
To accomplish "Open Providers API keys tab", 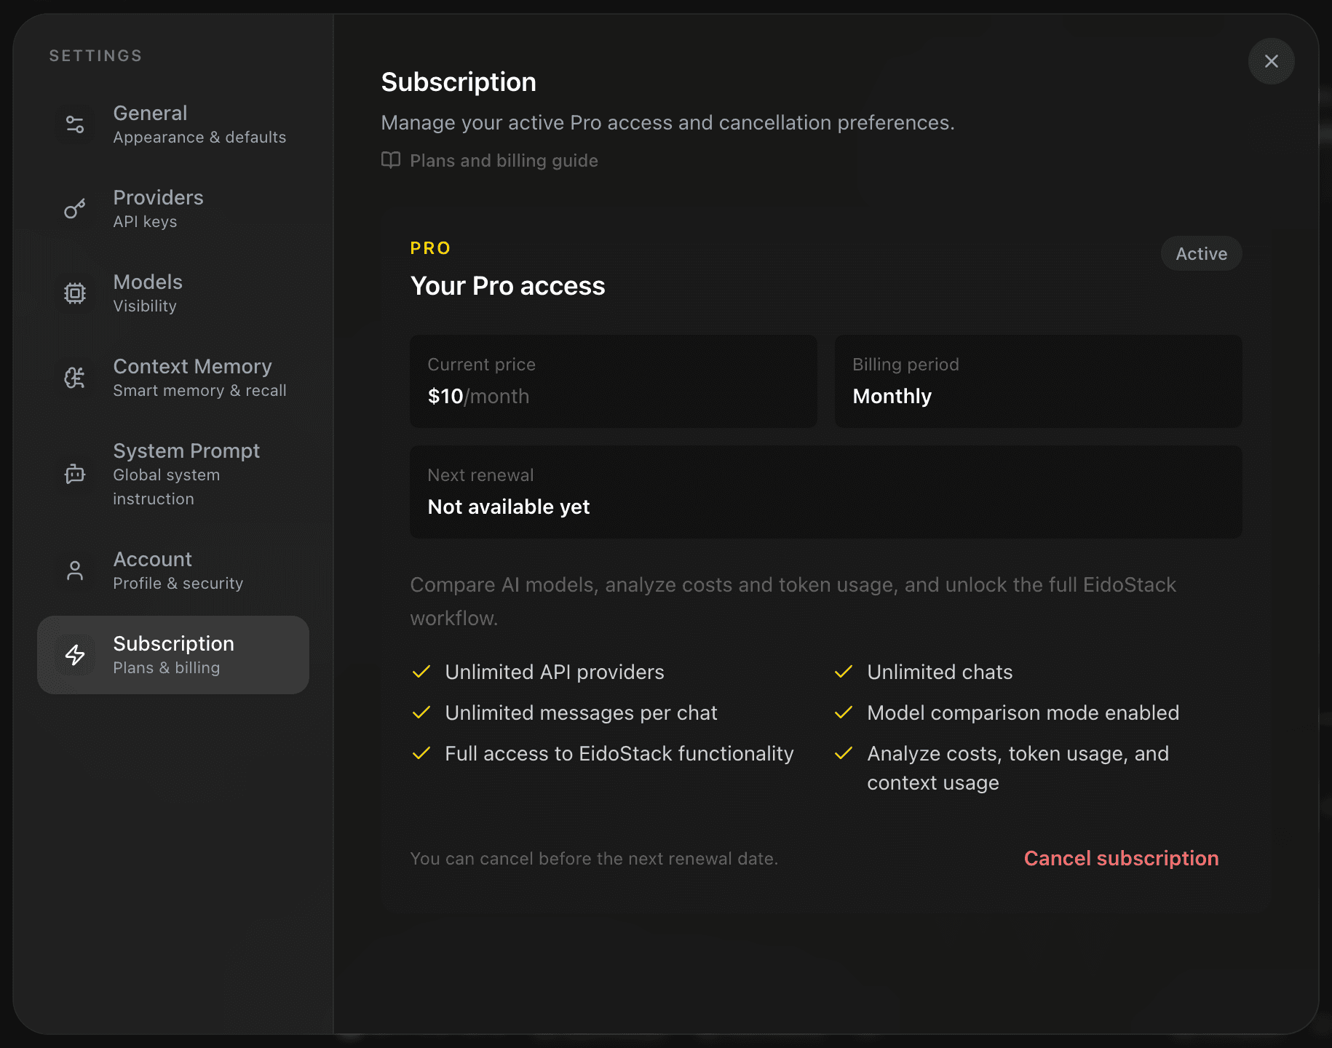I will point(173,209).
